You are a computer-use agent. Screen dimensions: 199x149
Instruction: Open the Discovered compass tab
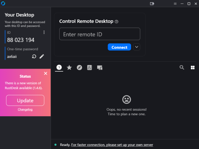click(79, 68)
